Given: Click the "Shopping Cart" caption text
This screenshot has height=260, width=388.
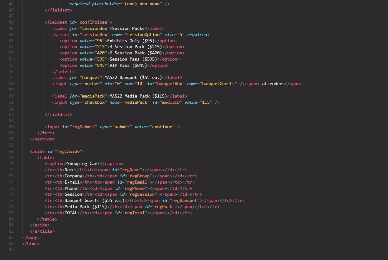Looking at the screenshot, I should pos(84,163).
